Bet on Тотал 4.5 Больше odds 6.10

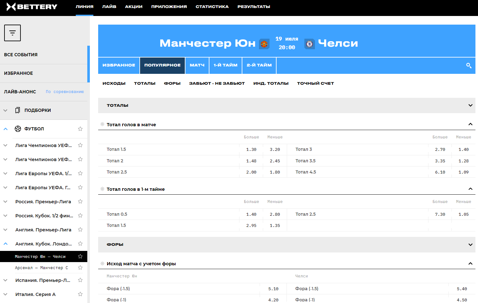[x=440, y=172]
